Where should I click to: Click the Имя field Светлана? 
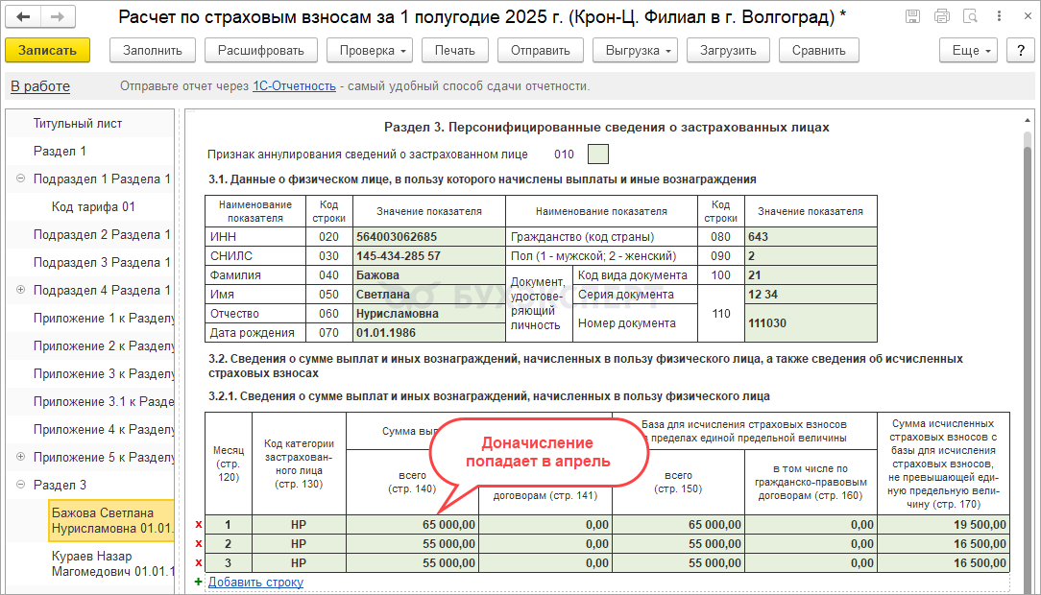click(x=429, y=295)
